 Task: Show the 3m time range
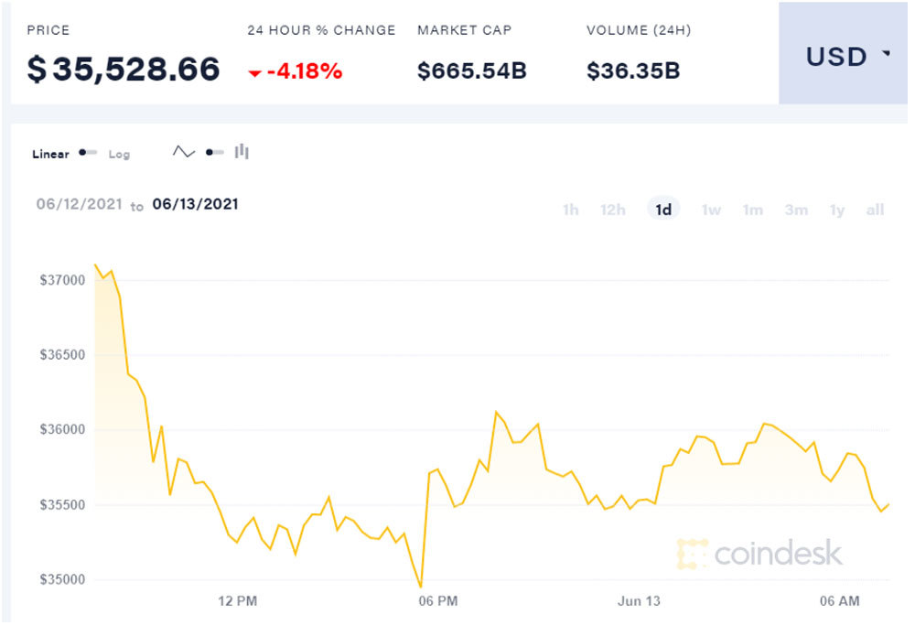[x=795, y=210]
